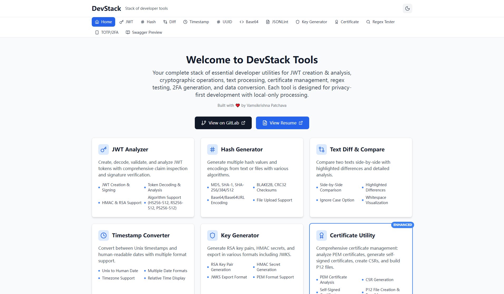Click external link icon on View Resume button

301,123
